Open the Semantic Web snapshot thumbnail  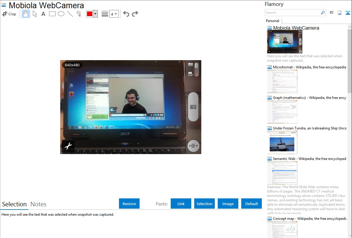tap(282, 173)
